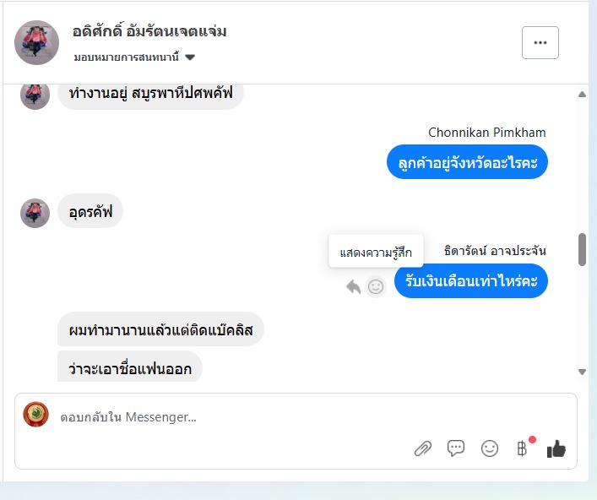Click the contact's profile picture in header

(x=37, y=42)
